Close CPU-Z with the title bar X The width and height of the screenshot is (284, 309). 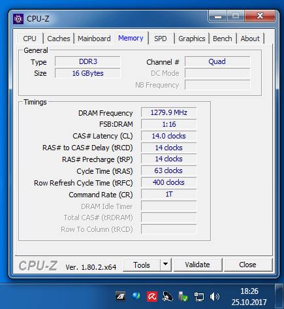pos(260,16)
